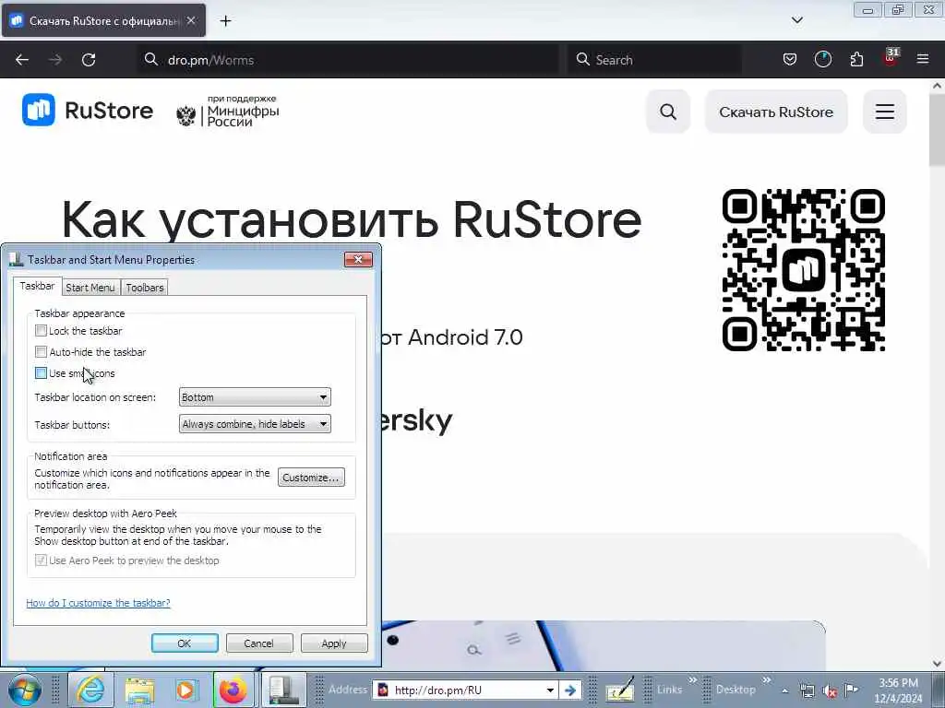Viewport: 945px width, 708px height.
Task: Open How do I customize the taskbar link
Action: tap(98, 603)
